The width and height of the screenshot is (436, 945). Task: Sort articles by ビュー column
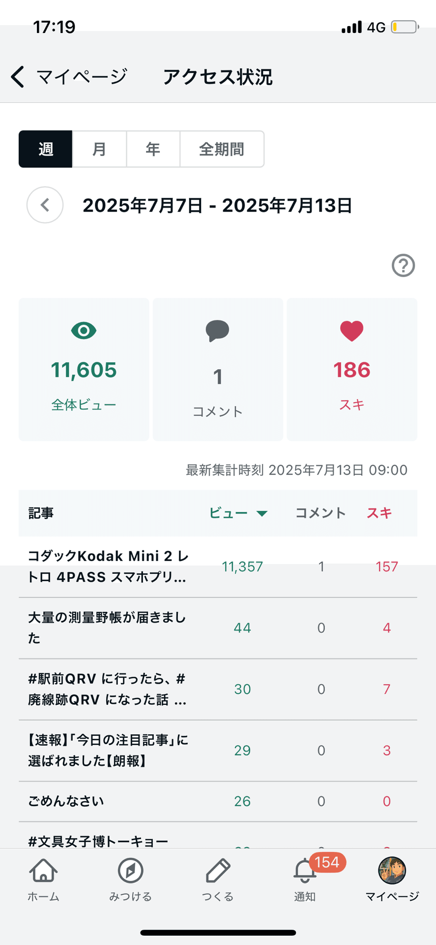coord(238,513)
